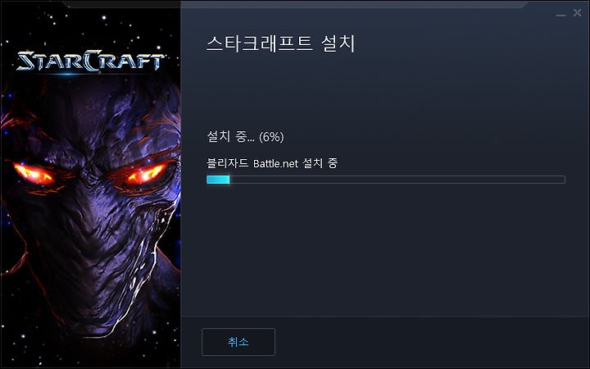590x369 pixels.
Task: Click the cyan filled part of the progress bar
Action: (x=218, y=180)
